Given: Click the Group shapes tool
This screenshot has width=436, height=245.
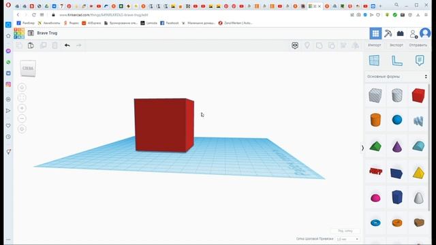Looking at the screenshot, I should point(320,46).
